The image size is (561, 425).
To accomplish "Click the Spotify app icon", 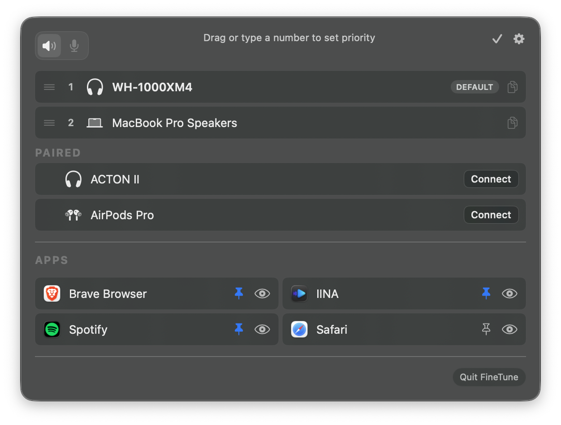I will (52, 329).
